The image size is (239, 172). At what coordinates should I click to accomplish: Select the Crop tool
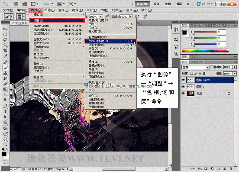click(5, 50)
